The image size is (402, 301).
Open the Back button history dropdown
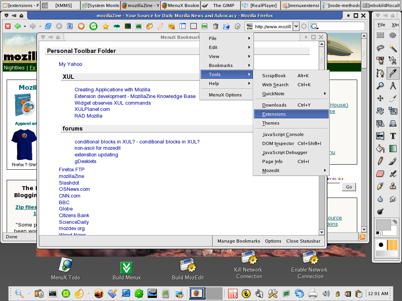pyautogui.click(x=25, y=26)
